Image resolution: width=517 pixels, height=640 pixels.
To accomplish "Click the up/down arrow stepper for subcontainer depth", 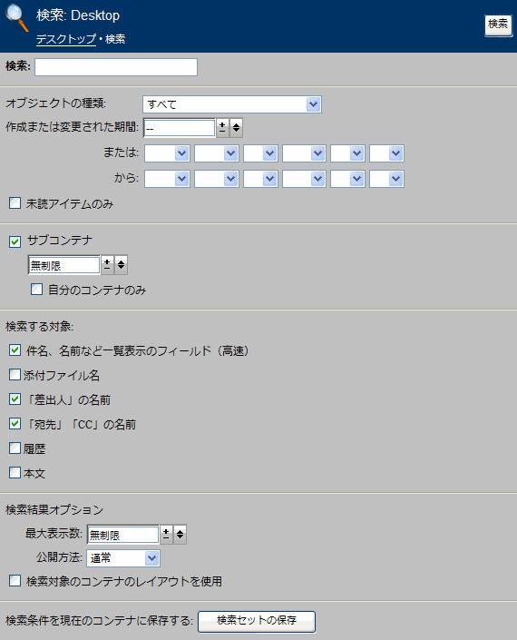I will [x=121, y=265].
